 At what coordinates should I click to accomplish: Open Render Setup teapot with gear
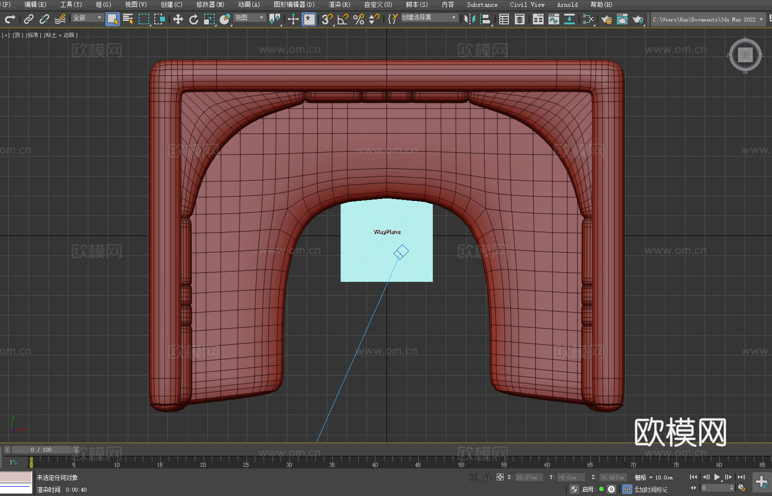607,19
